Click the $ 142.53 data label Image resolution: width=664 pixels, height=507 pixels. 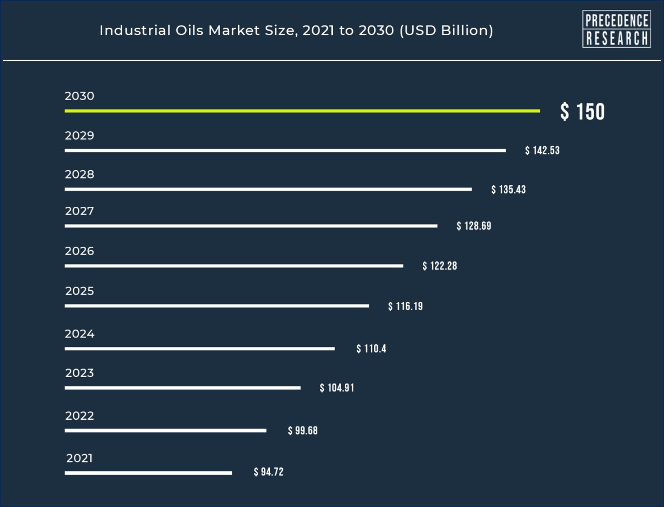coord(541,150)
